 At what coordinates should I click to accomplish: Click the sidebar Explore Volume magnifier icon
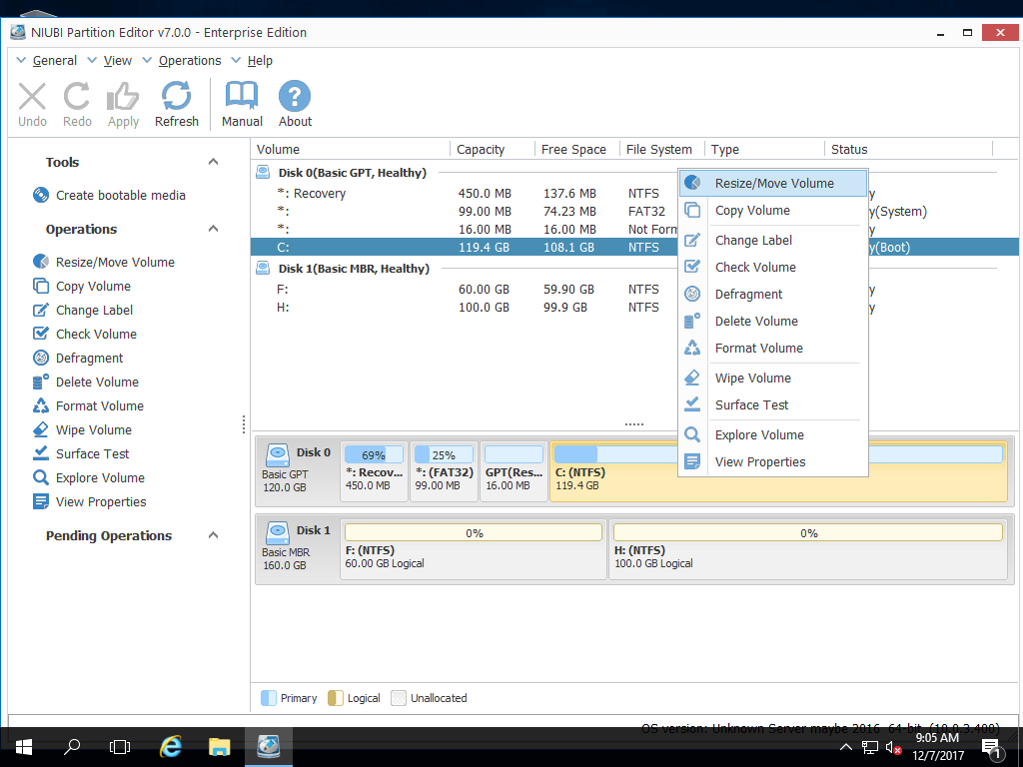point(40,477)
